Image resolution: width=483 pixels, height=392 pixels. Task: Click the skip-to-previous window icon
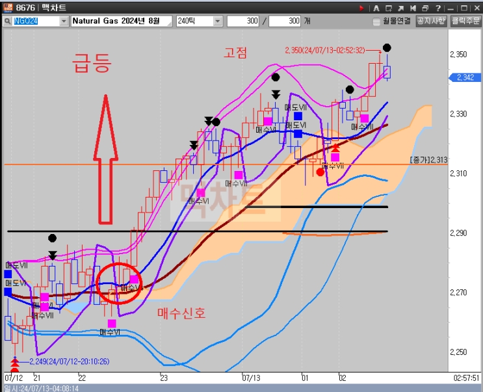[413, 8]
